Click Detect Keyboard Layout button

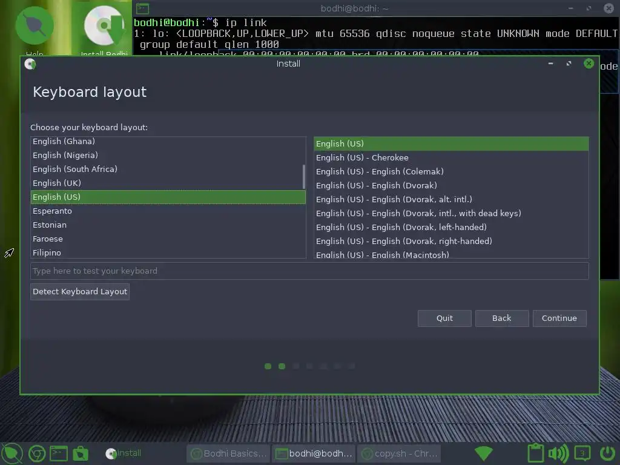pyautogui.click(x=80, y=292)
